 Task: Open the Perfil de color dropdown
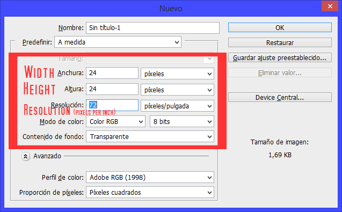pos(150,177)
